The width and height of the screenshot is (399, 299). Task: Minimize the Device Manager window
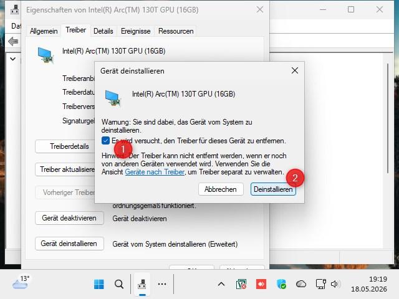tap(323, 10)
